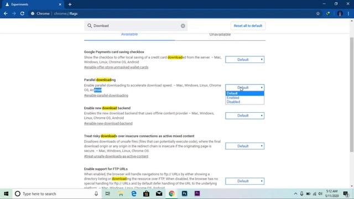Show hidden system tray icons
Image resolution: width=354 pixels, height=199 pixels.
[x=295, y=193]
